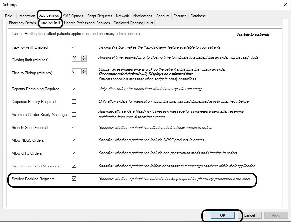
Task: Click the 'Allow OTC Orders' label
Action: 26,153
